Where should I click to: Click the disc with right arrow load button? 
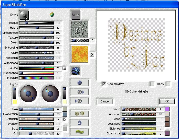[80, 92]
